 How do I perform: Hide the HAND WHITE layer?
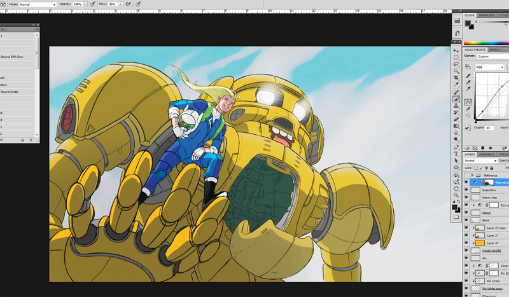point(466,251)
